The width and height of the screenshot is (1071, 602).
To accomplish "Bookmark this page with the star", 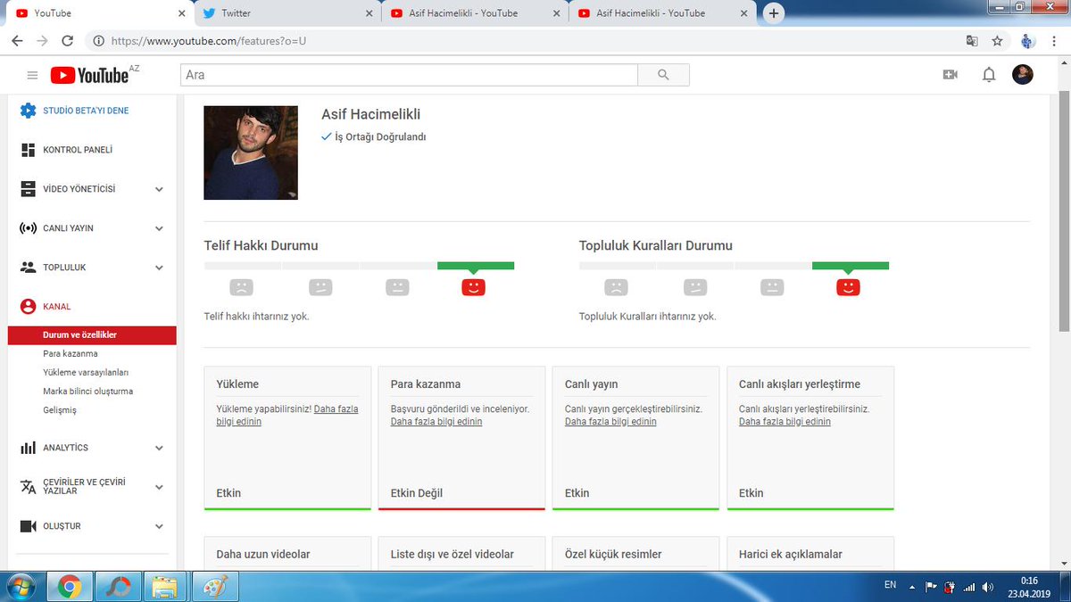I will [x=997, y=40].
